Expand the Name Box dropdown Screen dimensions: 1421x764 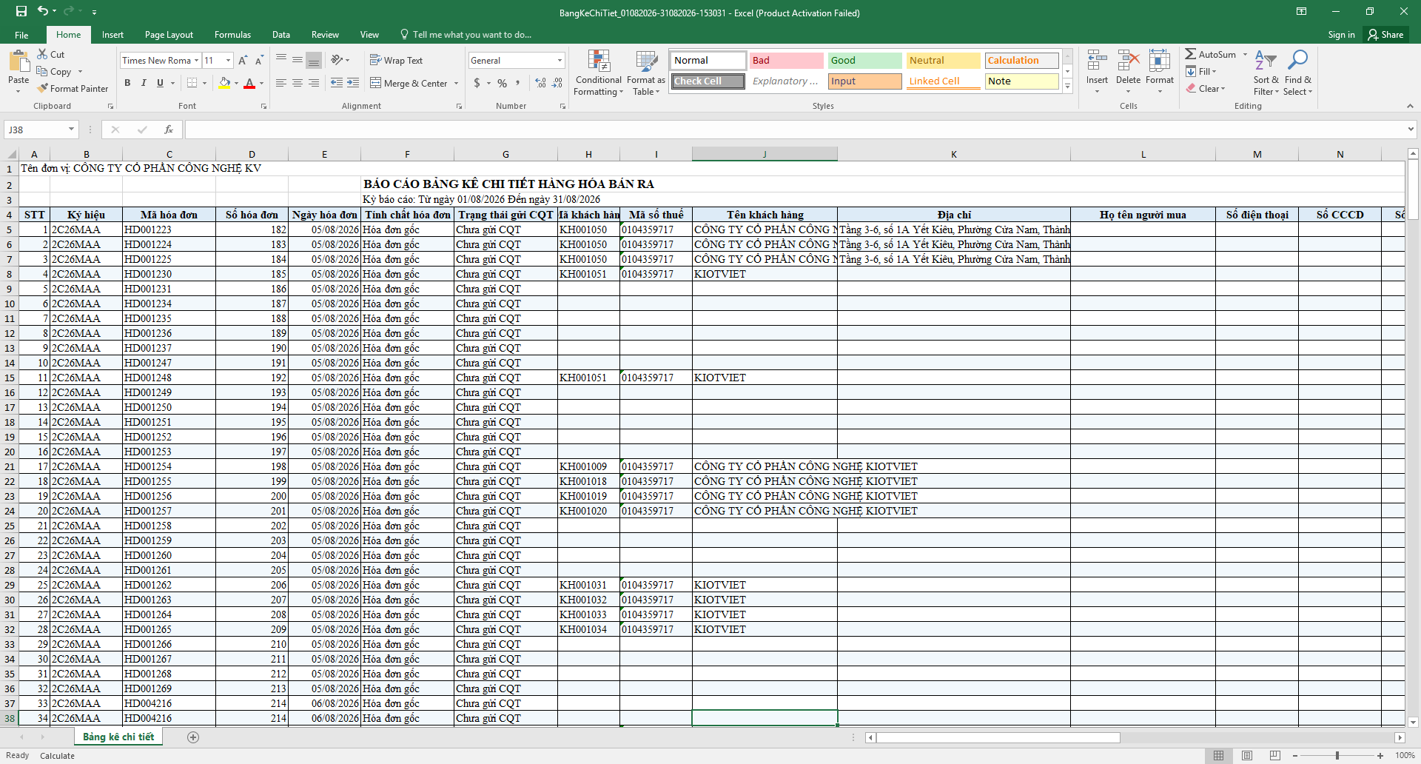click(71, 130)
